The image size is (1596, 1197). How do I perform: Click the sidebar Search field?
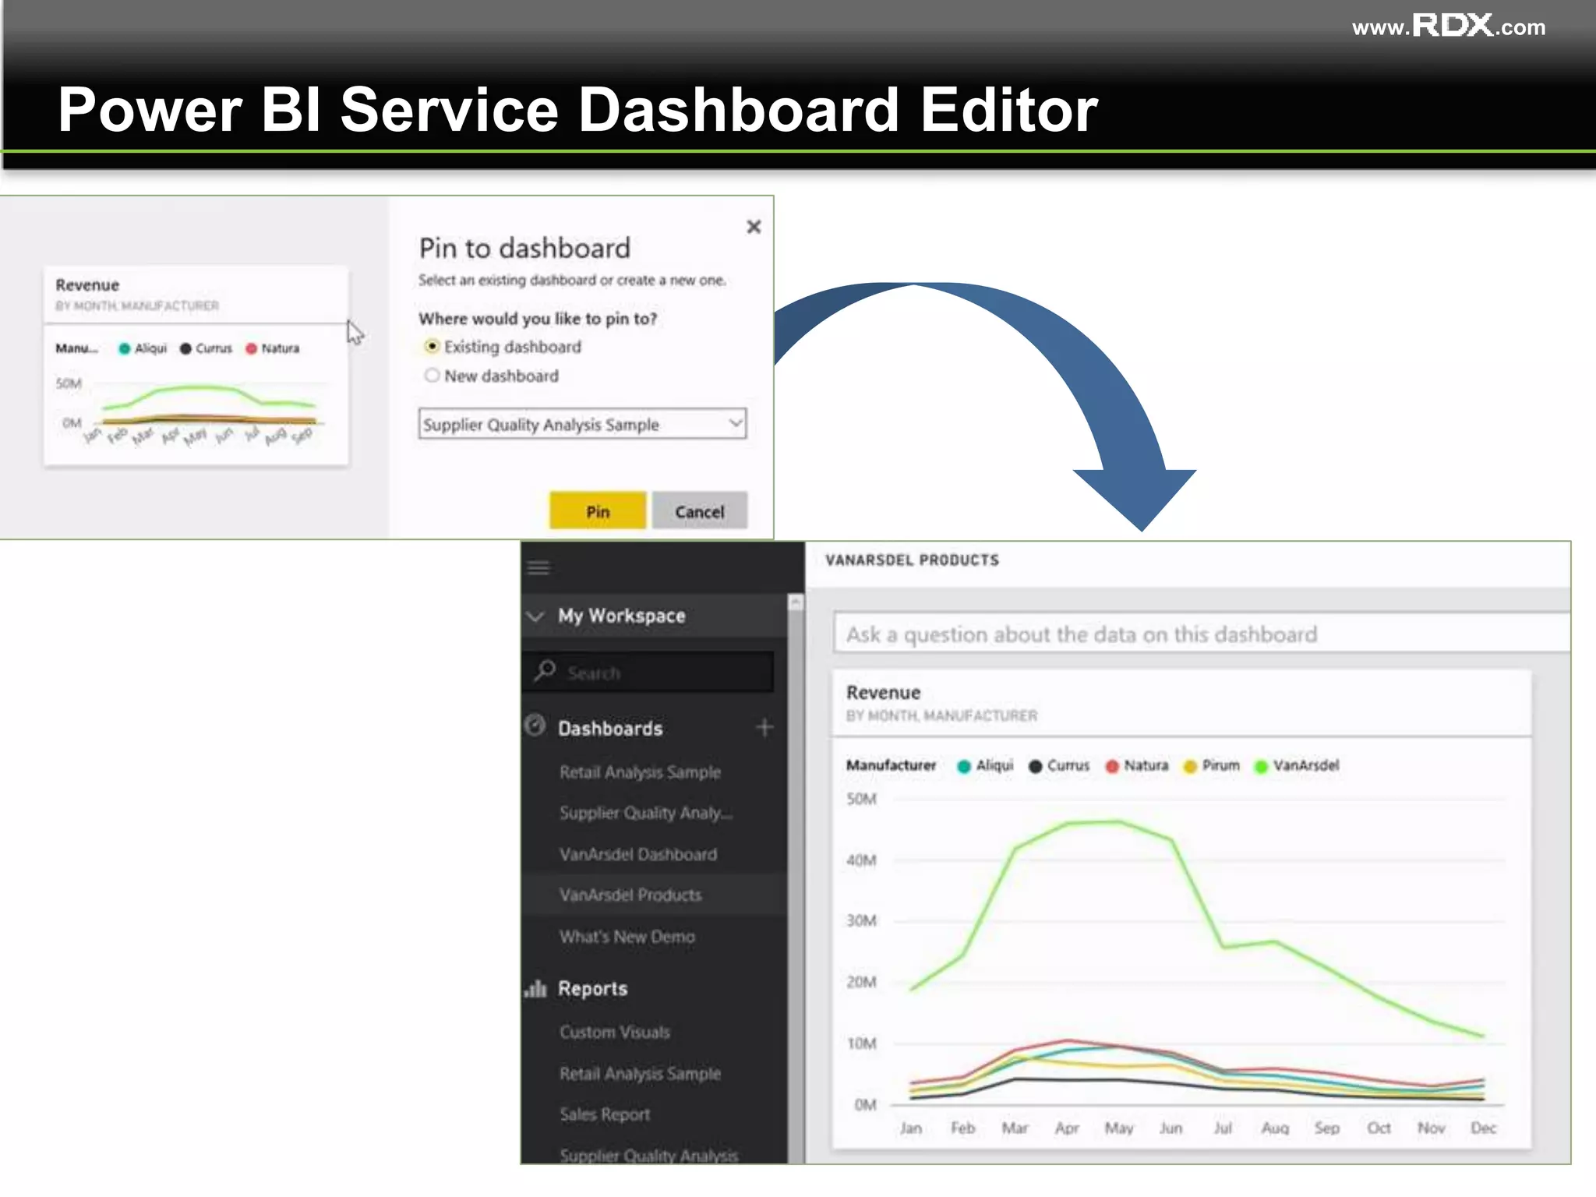pos(648,672)
